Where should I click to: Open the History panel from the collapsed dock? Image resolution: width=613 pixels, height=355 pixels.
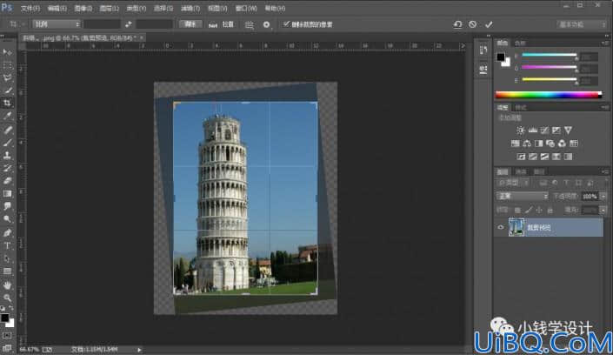(x=483, y=50)
